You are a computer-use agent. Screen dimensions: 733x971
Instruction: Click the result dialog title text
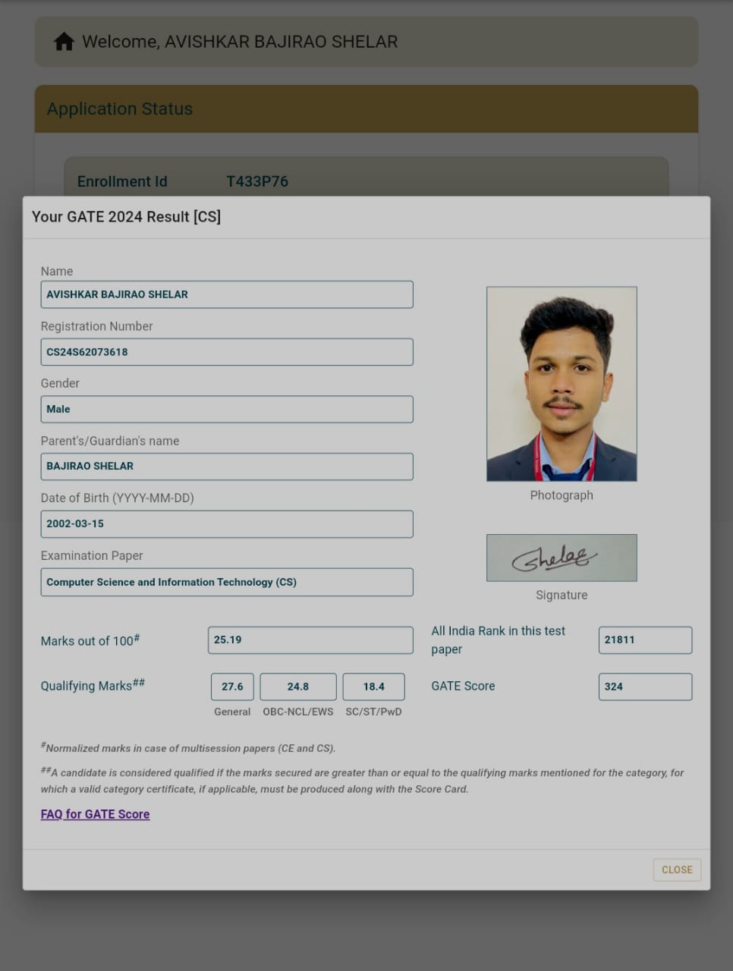click(126, 217)
